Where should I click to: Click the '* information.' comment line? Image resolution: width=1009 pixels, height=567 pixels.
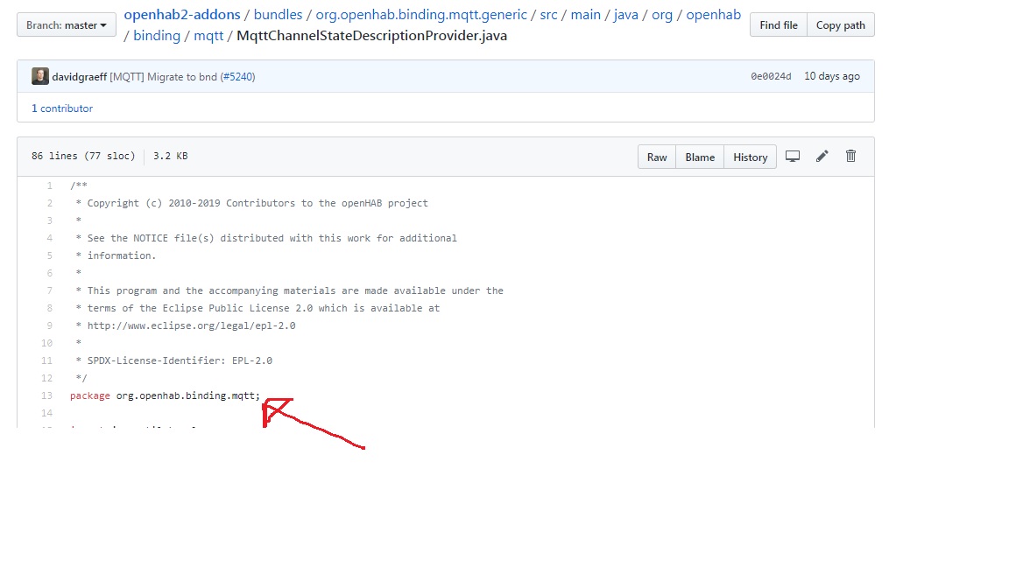tap(116, 255)
